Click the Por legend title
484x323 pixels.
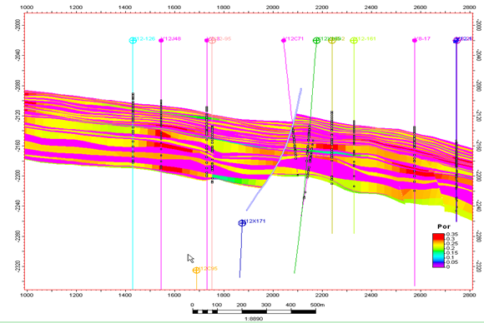(444, 226)
